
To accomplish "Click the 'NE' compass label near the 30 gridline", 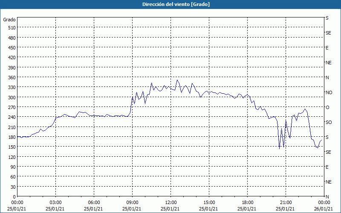I will tap(329, 182).
